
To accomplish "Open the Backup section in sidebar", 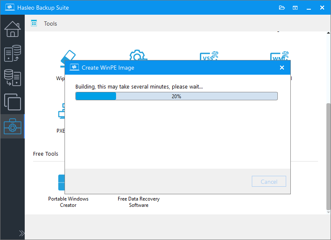I will tap(12, 53).
